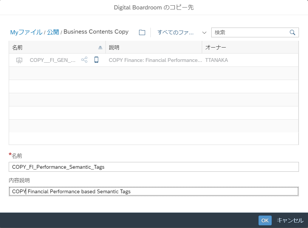Click the 名前 column header
The image size is (308, 228).
point(53,48)
